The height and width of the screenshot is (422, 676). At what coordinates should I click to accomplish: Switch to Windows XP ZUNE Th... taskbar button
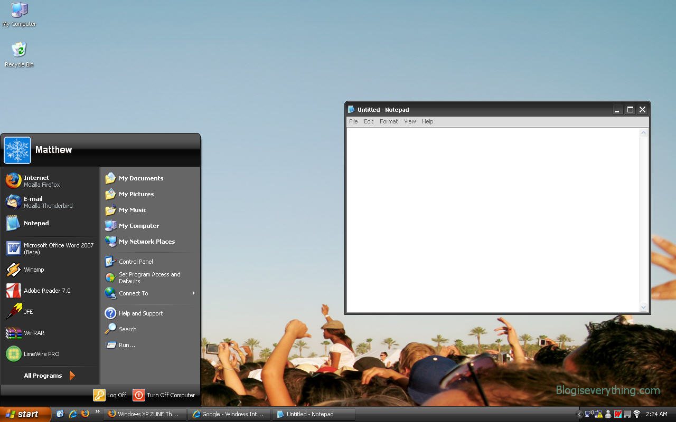coord(144,414)
